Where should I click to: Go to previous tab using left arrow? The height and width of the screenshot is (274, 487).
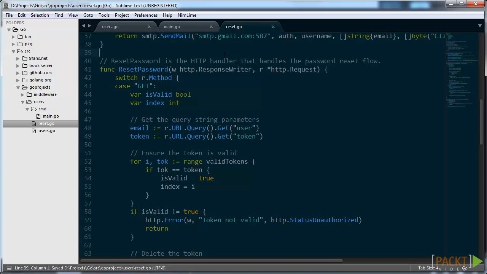point(84,26)
